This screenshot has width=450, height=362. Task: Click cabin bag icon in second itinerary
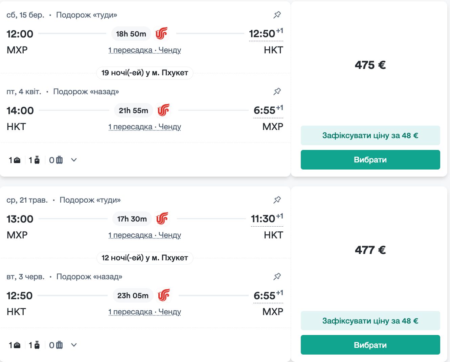(x=37, y=345)
